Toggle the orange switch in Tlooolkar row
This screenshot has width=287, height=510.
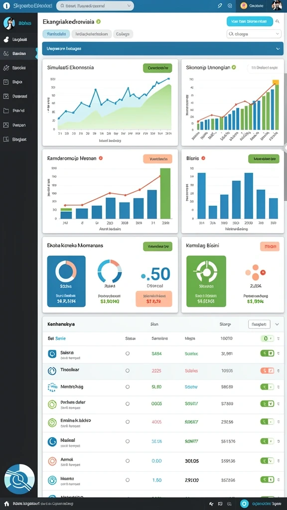coord(267,371)
